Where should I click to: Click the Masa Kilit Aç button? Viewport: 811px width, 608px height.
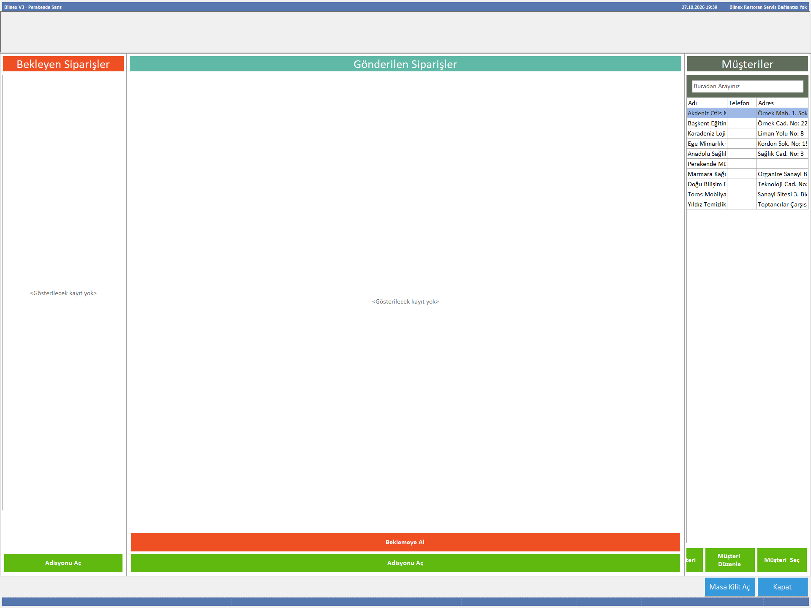730,587
